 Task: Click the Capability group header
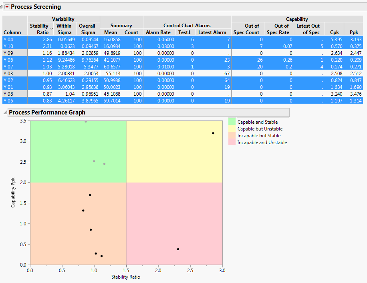296,19
